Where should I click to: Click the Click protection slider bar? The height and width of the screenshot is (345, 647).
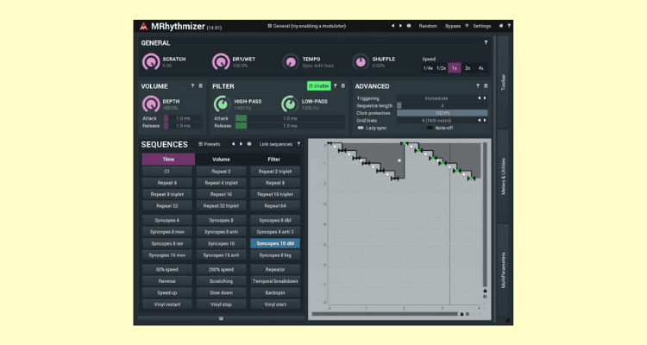click(442, 113)
